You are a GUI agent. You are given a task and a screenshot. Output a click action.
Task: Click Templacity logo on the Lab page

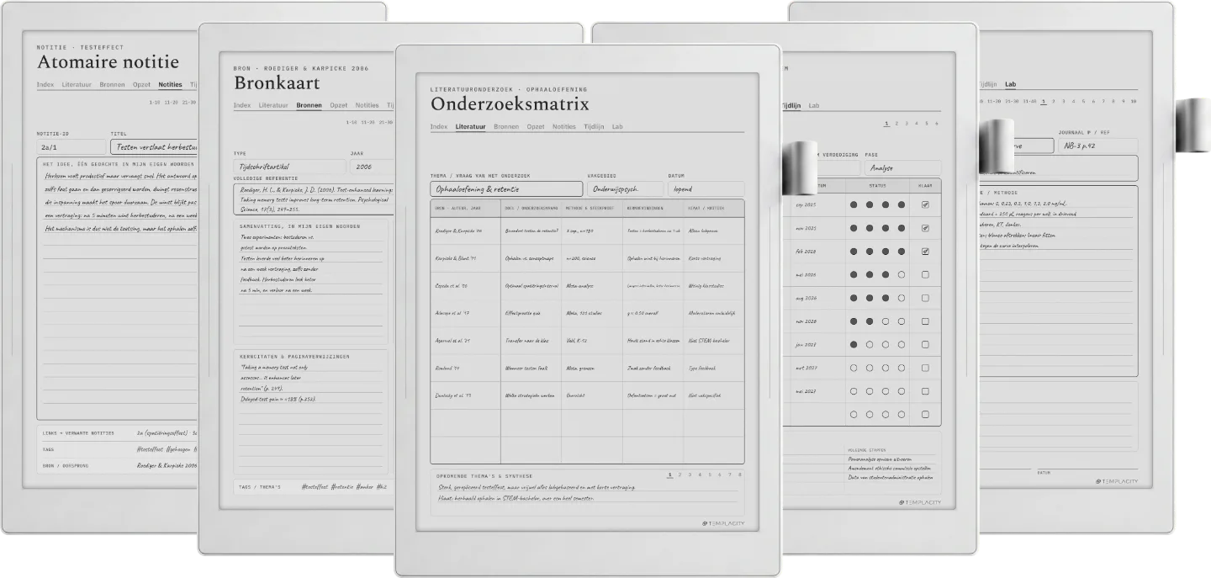point(1117,481)
